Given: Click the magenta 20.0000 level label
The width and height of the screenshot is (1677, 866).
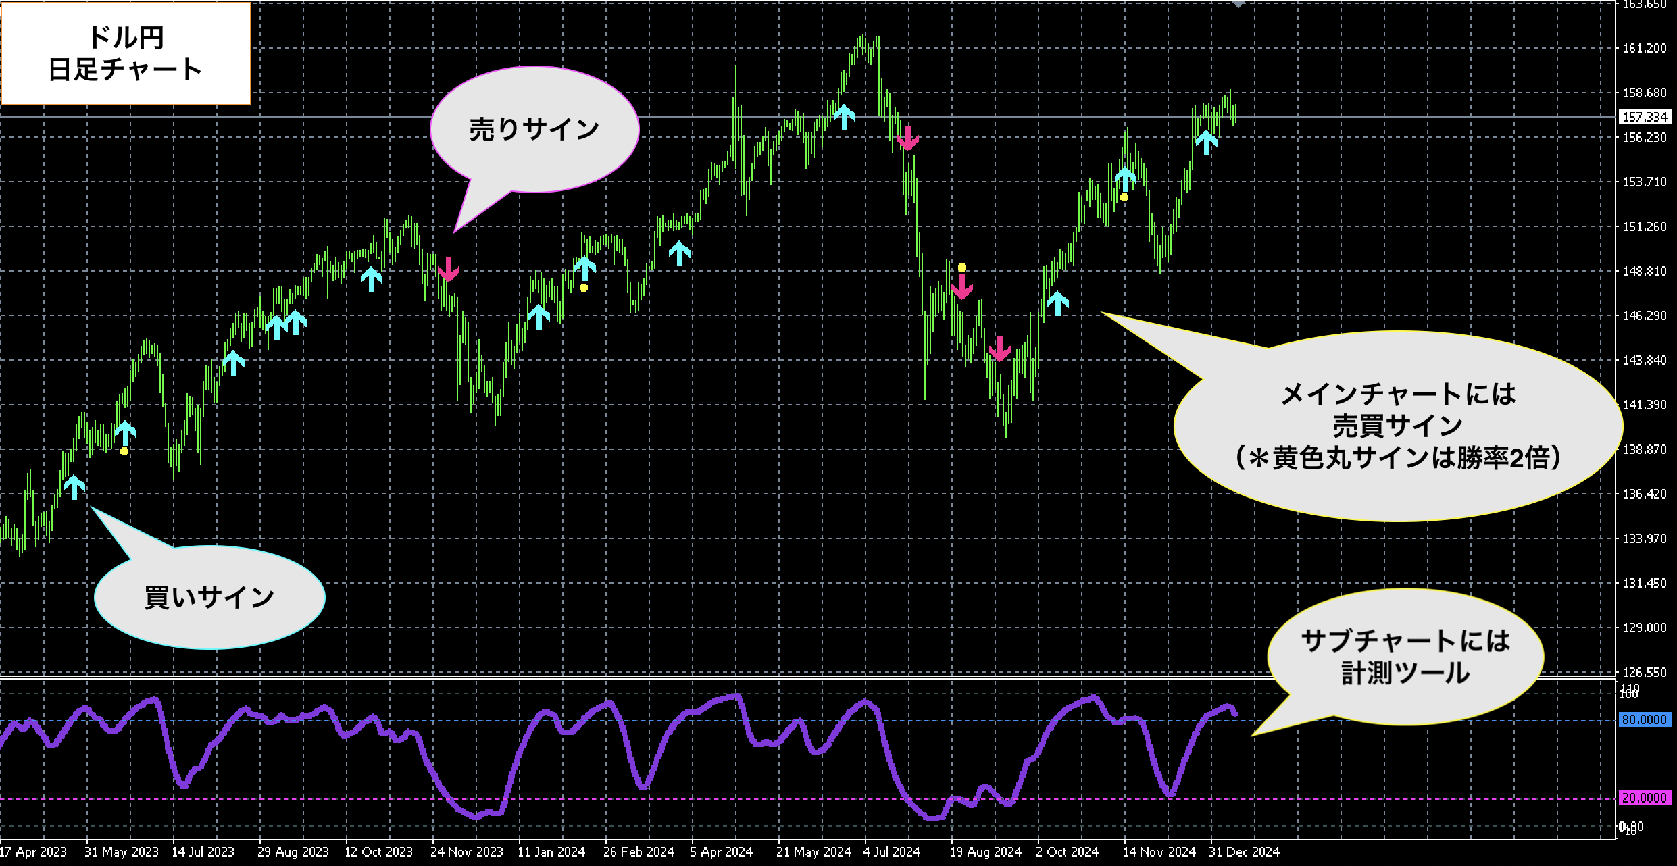Looking at the screenshot, I should (1645, 798).
